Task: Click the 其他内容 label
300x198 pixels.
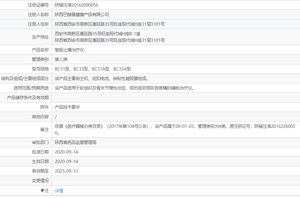Action: click(x=41, y=117)
